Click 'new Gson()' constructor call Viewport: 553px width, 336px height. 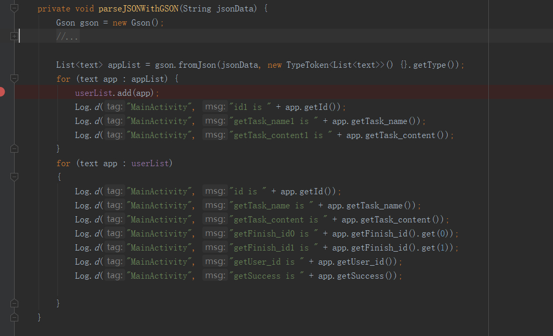[136, 22]
